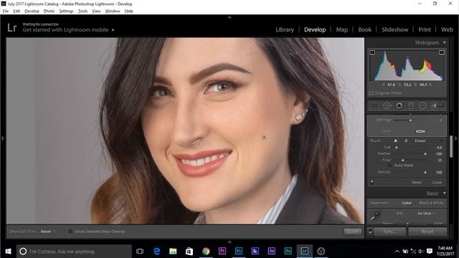This screenshot has width=459, height=258.
Task: Switch to the Book module
Action: coord(365,29)
